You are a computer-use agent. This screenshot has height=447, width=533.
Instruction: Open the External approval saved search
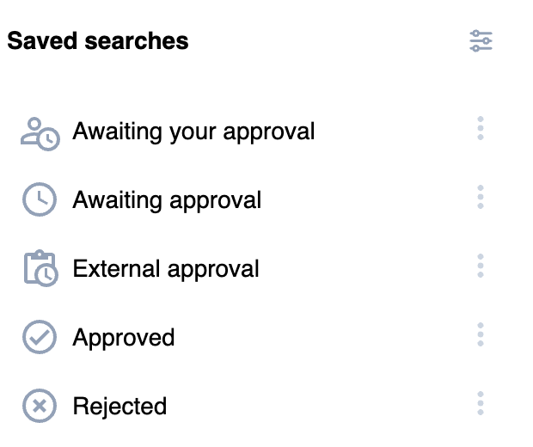(166, 269)
